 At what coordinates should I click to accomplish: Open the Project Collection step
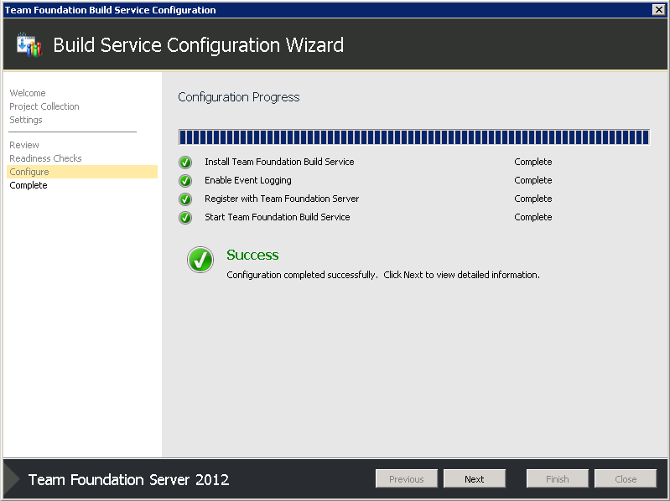[44, 106]
